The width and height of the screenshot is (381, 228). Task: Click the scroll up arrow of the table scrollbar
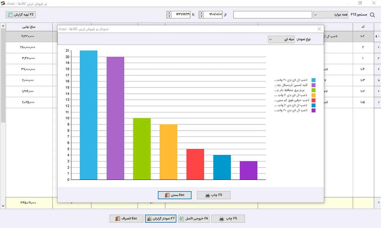pos(3,26)
